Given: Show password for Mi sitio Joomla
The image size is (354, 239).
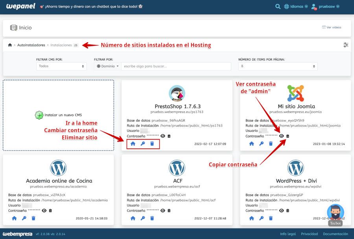Looking at the screenshot, I should (281, 136).
